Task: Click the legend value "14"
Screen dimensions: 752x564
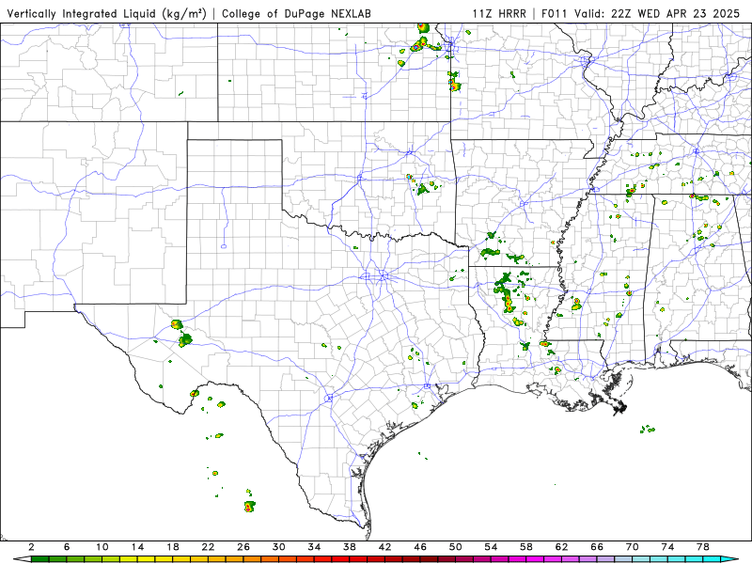Action: pos(137,547)
